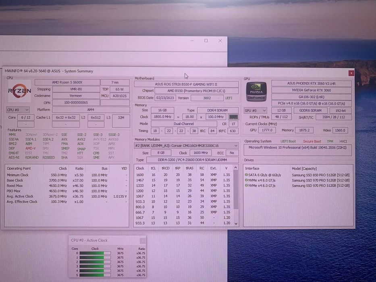Click the Ryzen logo in the CPU panel
This screenshot has height=282, width=376.
tap(19, 91)
